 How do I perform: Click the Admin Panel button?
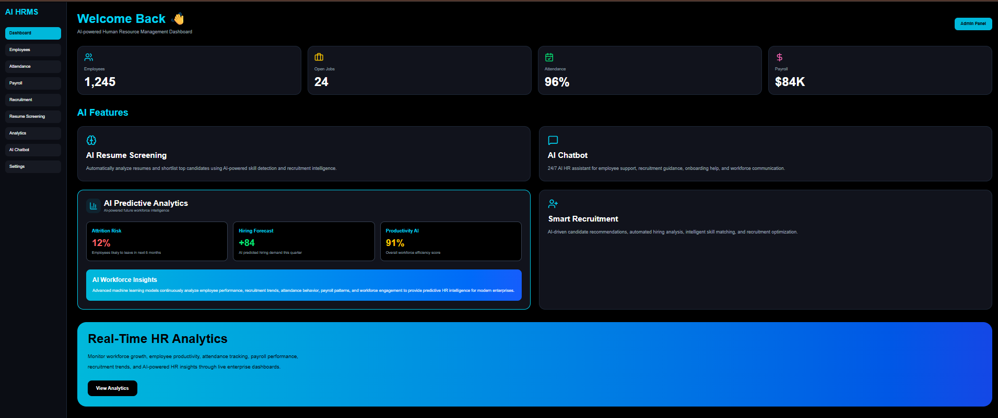(x=973, y=24)
